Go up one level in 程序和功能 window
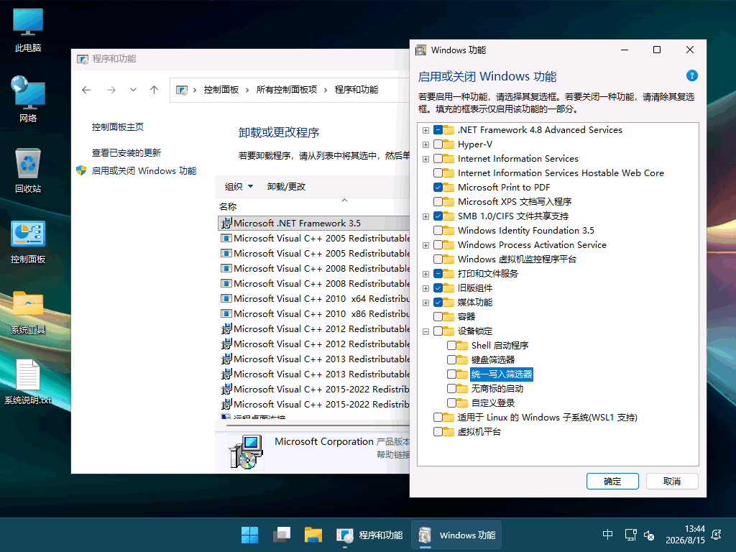Image resolution: width=736 pixels, height=552 pixels. 154,90
